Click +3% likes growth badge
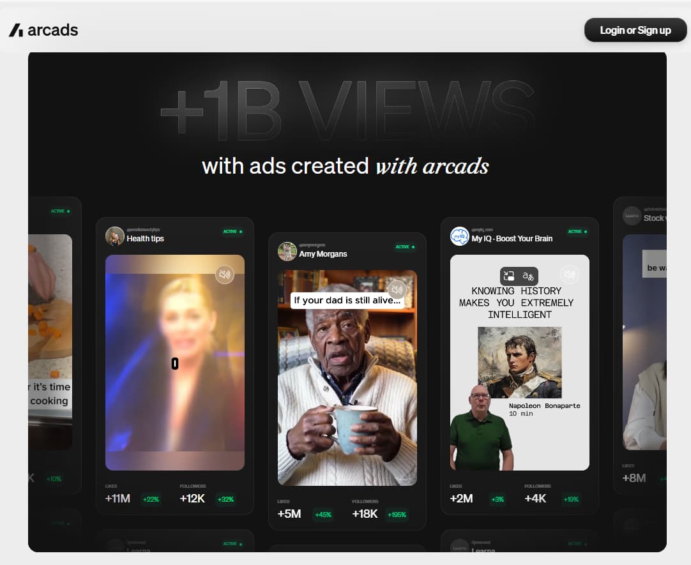Screen dimensions: 691x565 coord(497,499)
